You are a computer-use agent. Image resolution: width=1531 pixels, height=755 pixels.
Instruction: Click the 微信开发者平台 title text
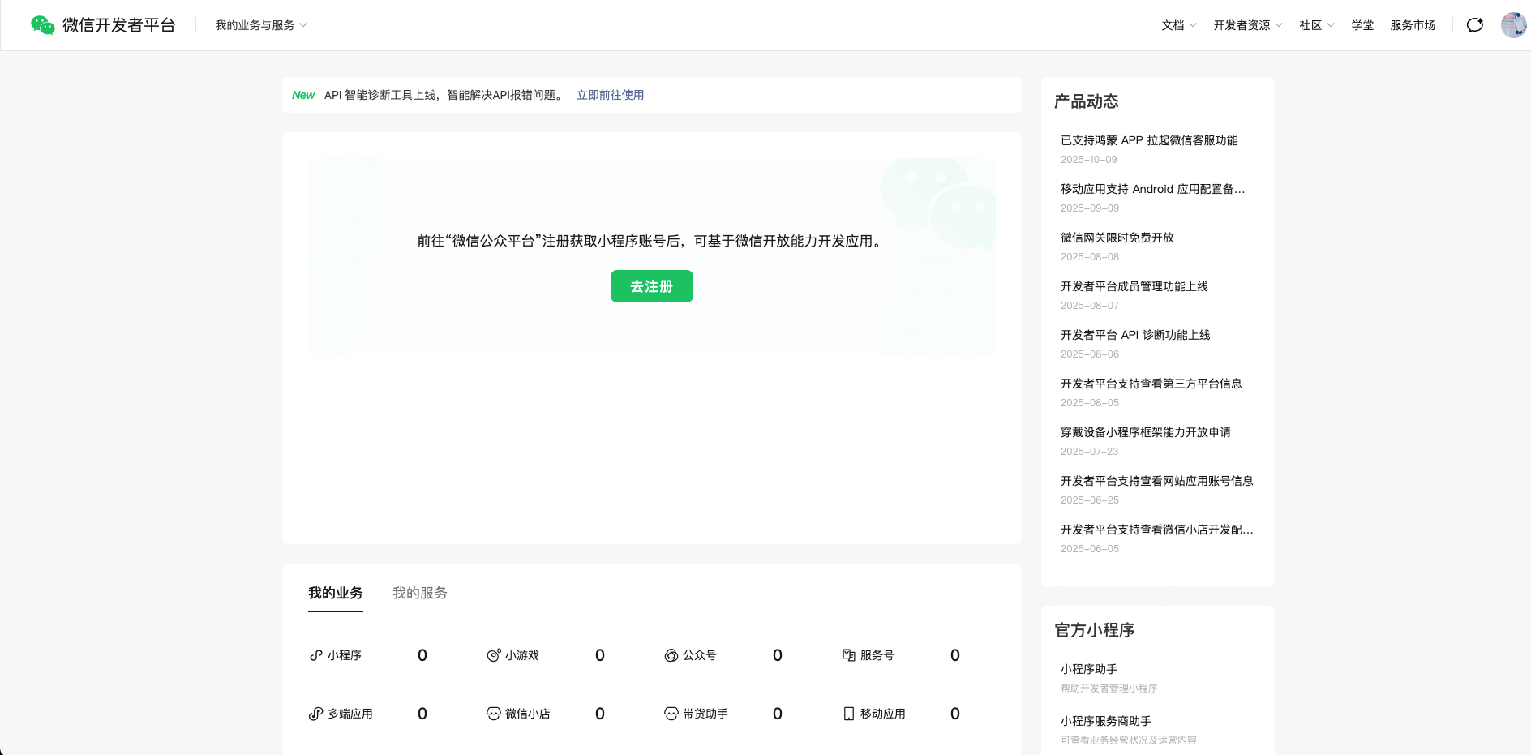pyautogui.click(x=119, y=25)
